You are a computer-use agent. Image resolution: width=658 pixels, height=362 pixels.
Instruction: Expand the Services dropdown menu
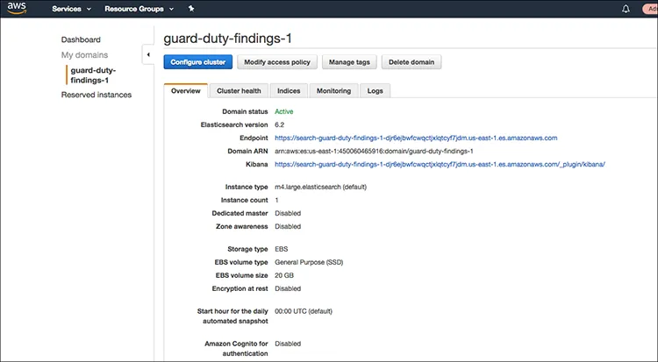pyautogui.click(x=71, y=9)
